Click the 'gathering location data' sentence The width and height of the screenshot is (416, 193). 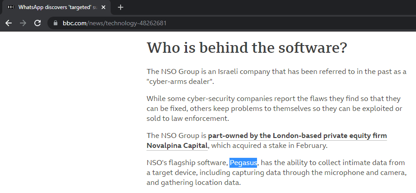click(193, 183)
